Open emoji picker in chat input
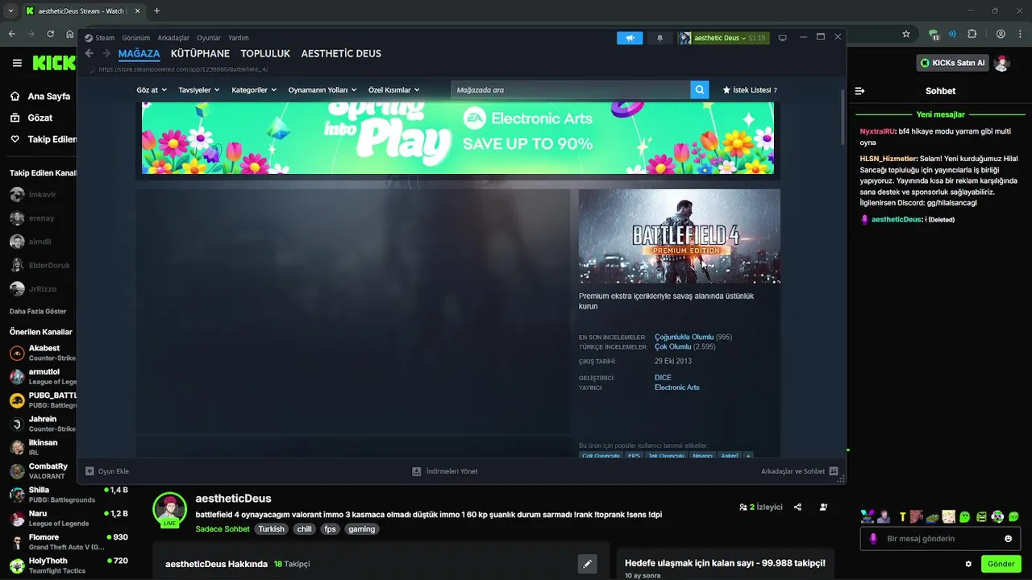 coord(1008,539)
